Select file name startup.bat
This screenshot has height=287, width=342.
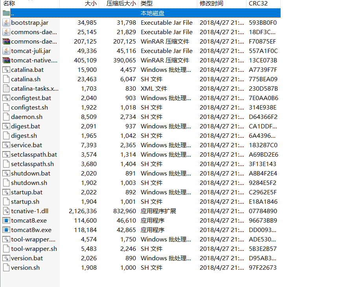coord(27,192)
